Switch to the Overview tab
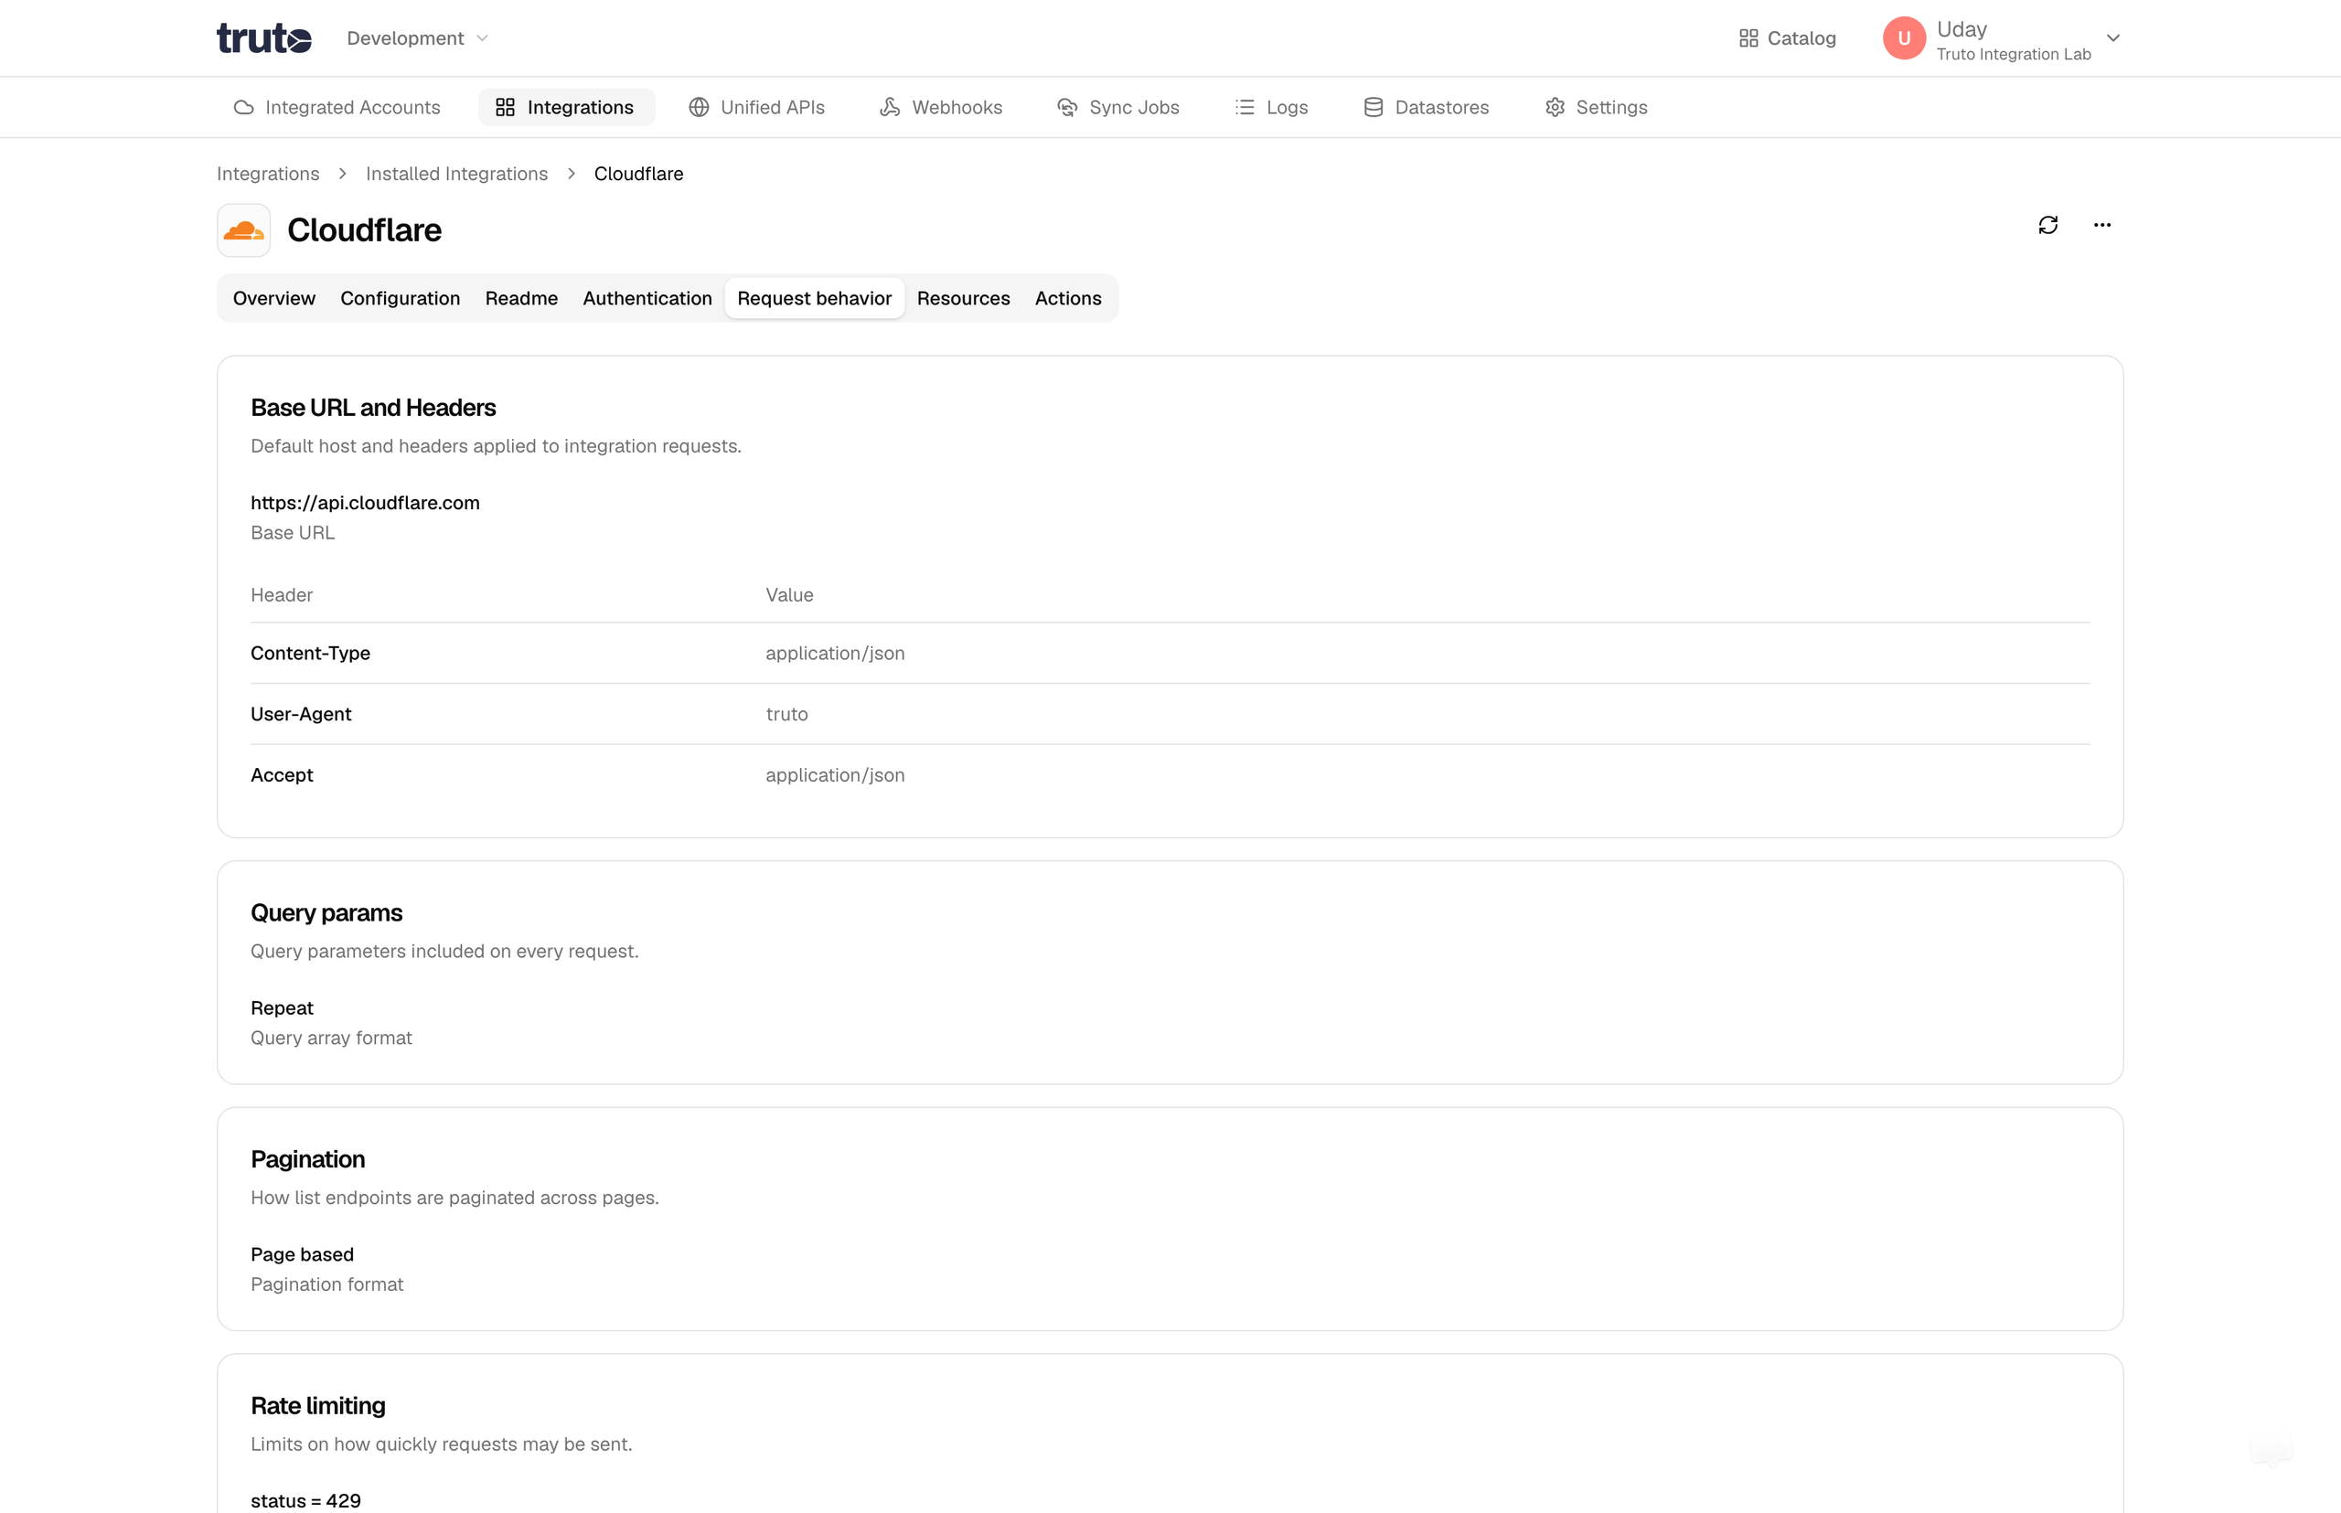The width and height of the screenshot is (2341, 1513). [274, 298]
